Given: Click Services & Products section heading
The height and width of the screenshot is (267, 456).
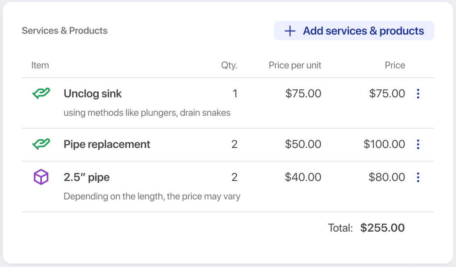Looking at the screenshot, I should pos(64,31).
